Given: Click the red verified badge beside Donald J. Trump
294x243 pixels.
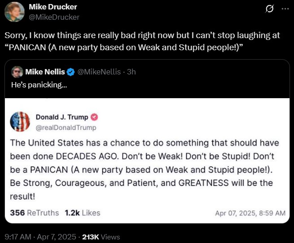Looking at the screenshot, I should click(x=95, y=117).
